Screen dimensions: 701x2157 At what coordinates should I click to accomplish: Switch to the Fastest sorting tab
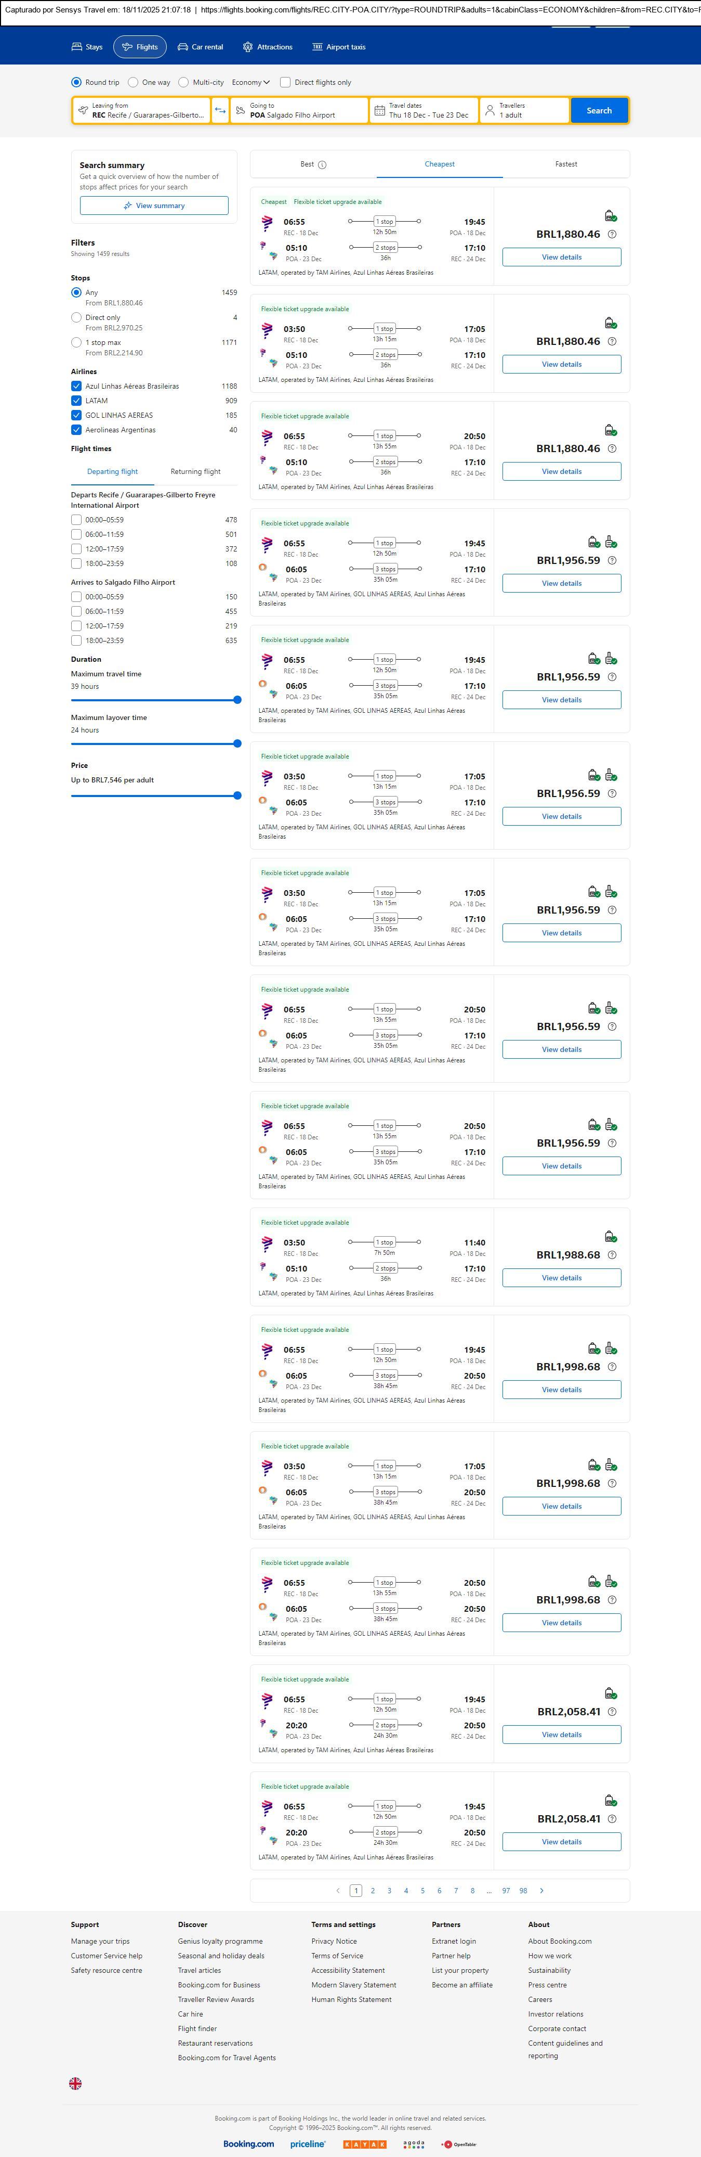tap(565, 164)
